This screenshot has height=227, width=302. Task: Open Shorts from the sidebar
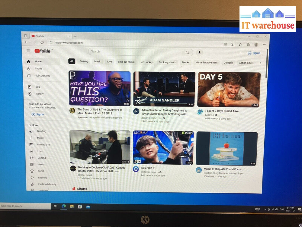pyautogui.click(x=39, y=69)
